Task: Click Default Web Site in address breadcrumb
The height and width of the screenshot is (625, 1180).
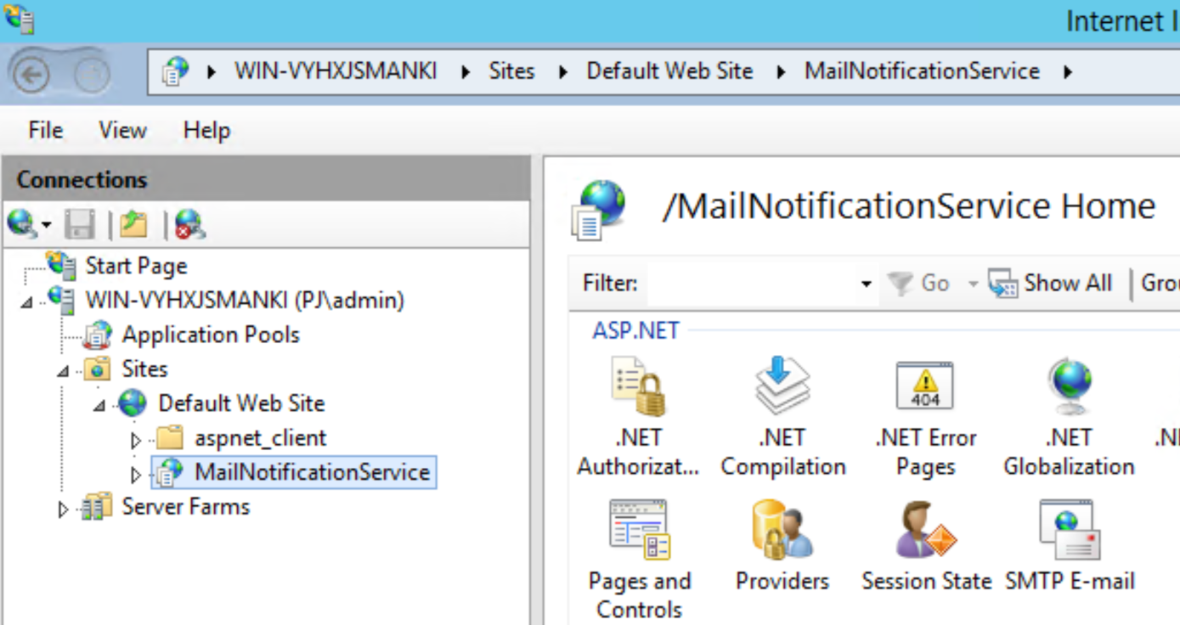Action: (x=669, y=70)
